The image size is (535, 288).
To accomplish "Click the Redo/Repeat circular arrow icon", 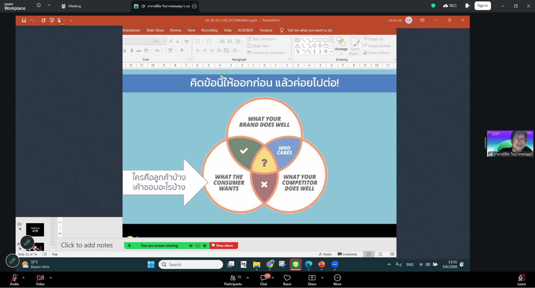I will [43, 20].
